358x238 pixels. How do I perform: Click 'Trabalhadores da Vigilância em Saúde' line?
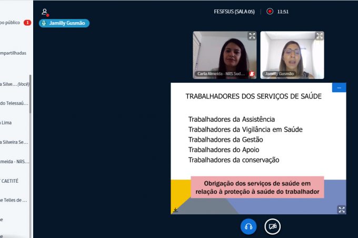pos(245,130)
